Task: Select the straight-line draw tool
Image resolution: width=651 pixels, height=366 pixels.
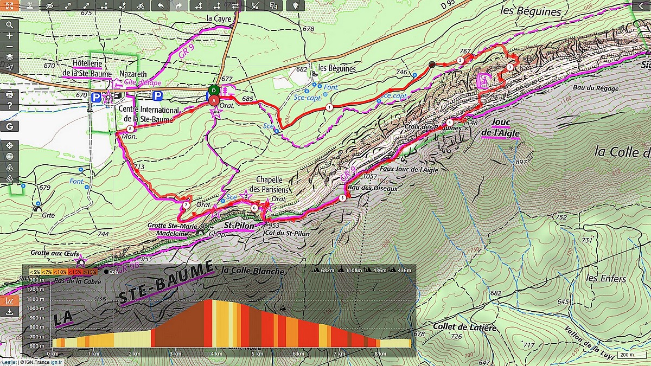Action: [x=68, y=6]
